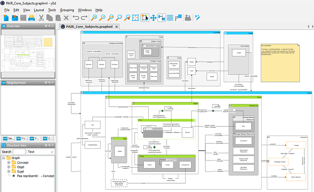The height and width of the screenshot is (192, 314).
Task: Click the Structure View search input field
Action: pos(19,152)
